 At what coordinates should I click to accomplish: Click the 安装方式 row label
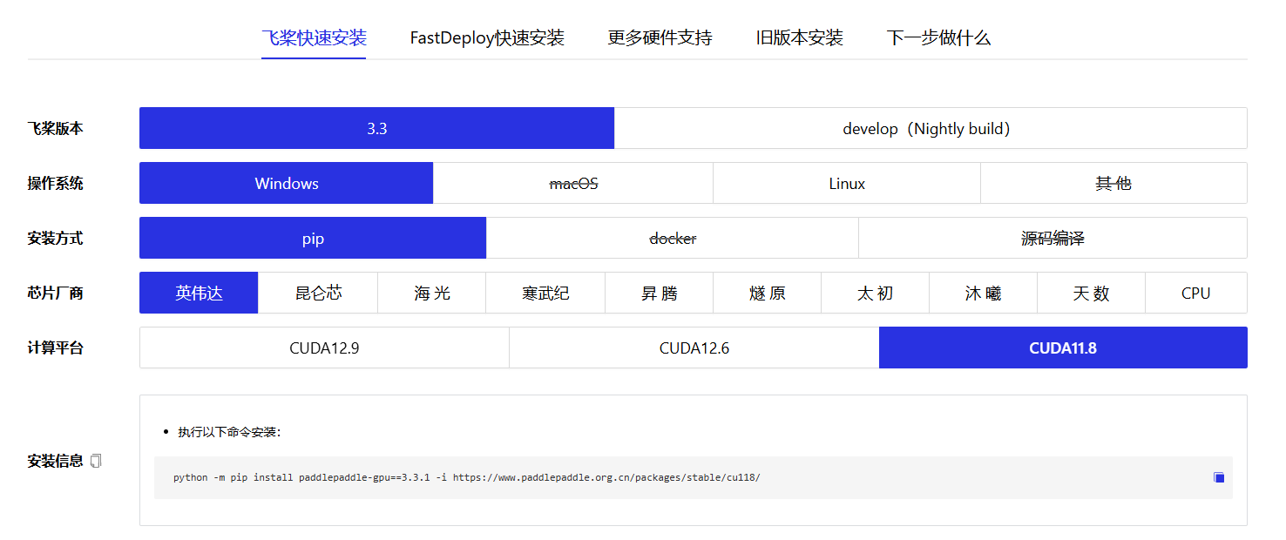tap(56, 238)
